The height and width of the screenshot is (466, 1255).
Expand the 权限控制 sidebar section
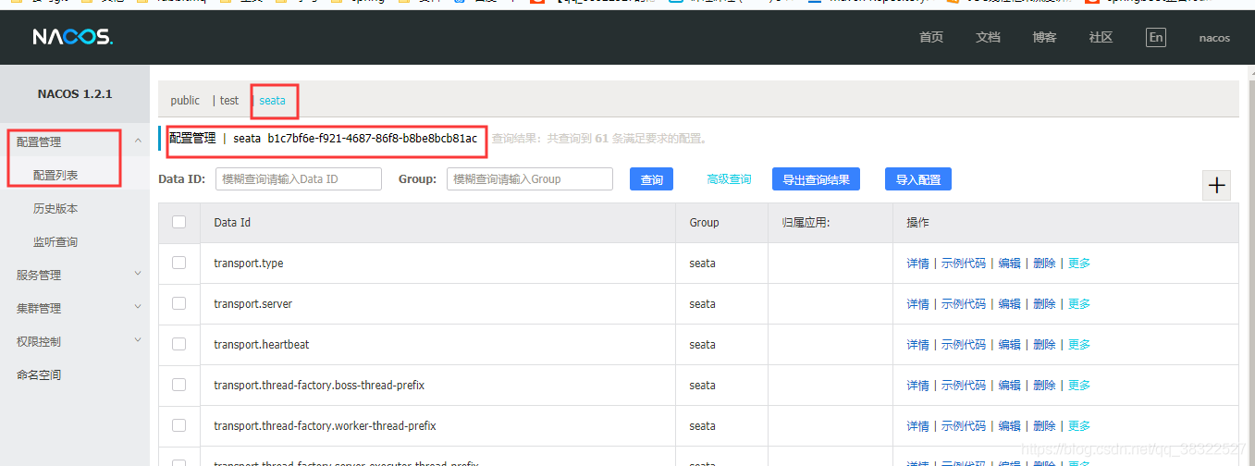point(75,342)
